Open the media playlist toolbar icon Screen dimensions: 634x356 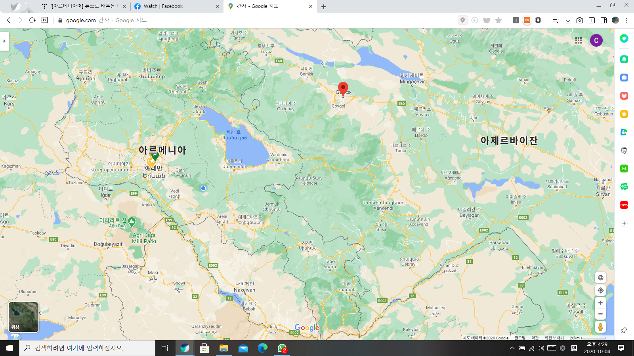pos(556,20)
